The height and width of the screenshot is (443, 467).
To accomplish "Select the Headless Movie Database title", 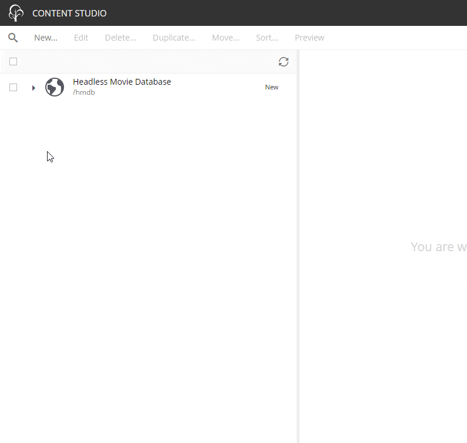I will (x=122, y=82).
